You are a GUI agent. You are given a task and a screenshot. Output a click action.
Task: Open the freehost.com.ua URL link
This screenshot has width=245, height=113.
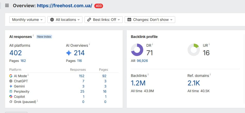point(64,6)
